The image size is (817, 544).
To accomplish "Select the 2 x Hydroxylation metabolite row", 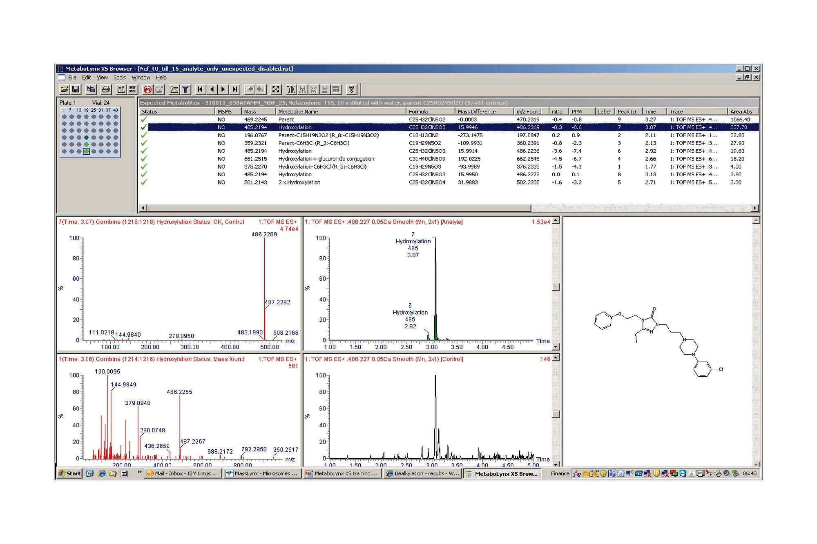I will 449,182.
